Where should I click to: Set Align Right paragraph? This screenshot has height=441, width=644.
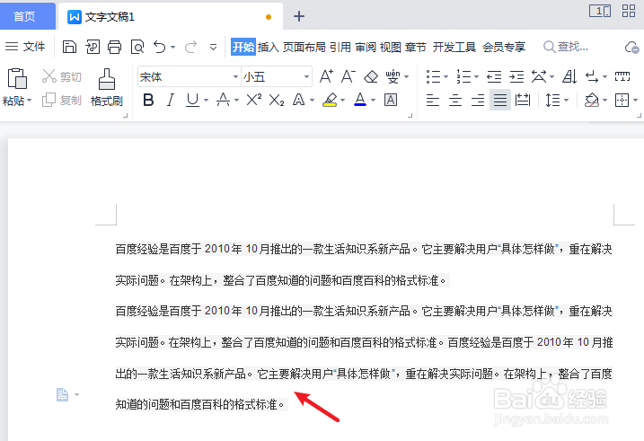tap(478, 100)
